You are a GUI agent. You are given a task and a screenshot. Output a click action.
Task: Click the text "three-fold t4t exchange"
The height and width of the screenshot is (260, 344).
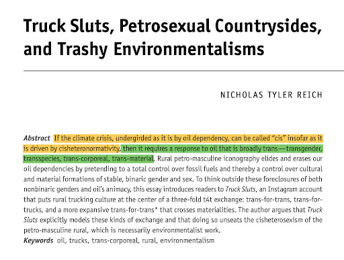coord(208,200)
